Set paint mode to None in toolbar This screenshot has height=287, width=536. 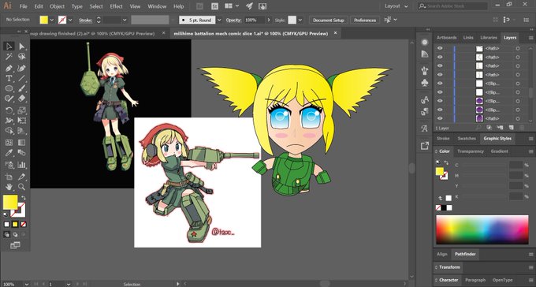pyautogui.click(x=23, y=225)
